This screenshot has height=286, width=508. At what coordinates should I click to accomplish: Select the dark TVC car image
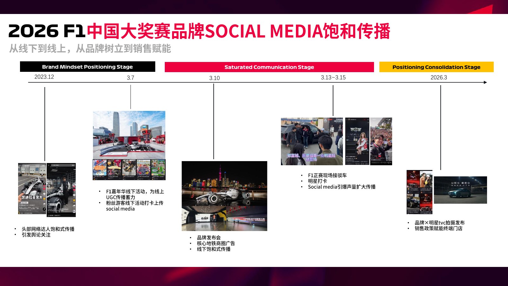460,190
